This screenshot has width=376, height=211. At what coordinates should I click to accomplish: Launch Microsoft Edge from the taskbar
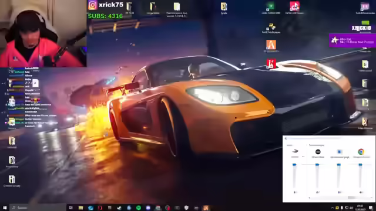pyautogui.click(x=90, y=207)
